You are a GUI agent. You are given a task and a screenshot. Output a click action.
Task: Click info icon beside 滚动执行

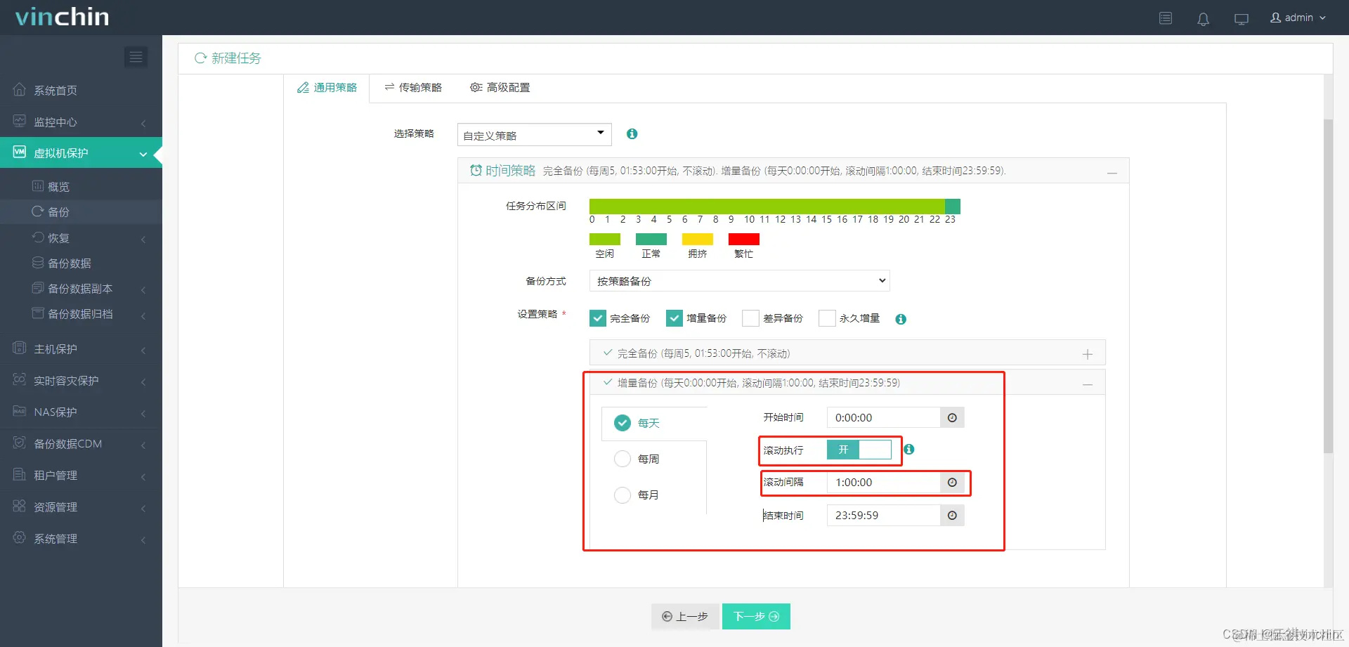coord(909,449)
